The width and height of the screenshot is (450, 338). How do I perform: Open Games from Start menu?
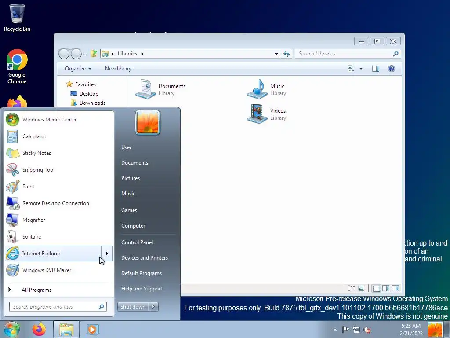(x=129, y=210)
